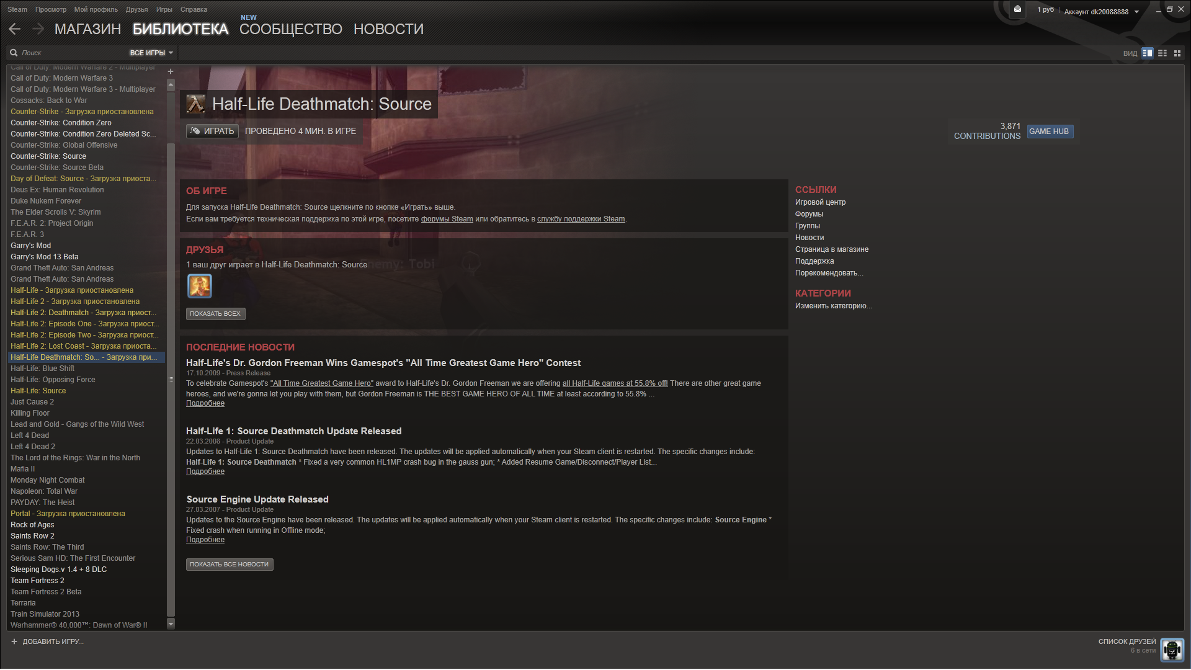Click the Порекомендовать... link
This screenshot has width=1191, height=670.
click(x=829, y=273)
